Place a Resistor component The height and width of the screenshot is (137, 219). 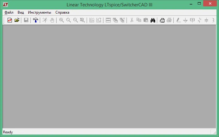(x=200, y=20)
